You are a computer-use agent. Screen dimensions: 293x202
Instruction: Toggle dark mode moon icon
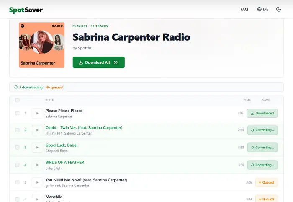278,9
